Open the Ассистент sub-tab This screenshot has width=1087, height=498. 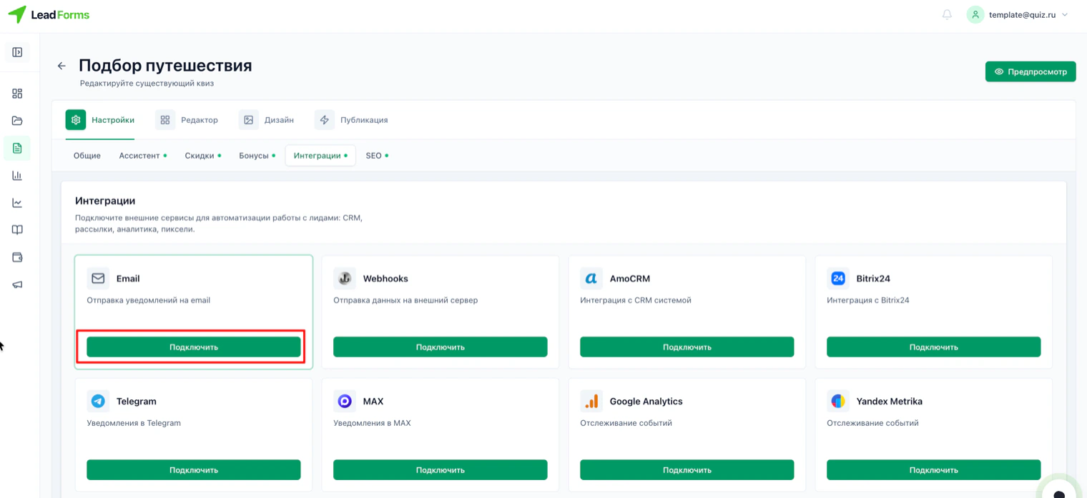tap(142, 156)
